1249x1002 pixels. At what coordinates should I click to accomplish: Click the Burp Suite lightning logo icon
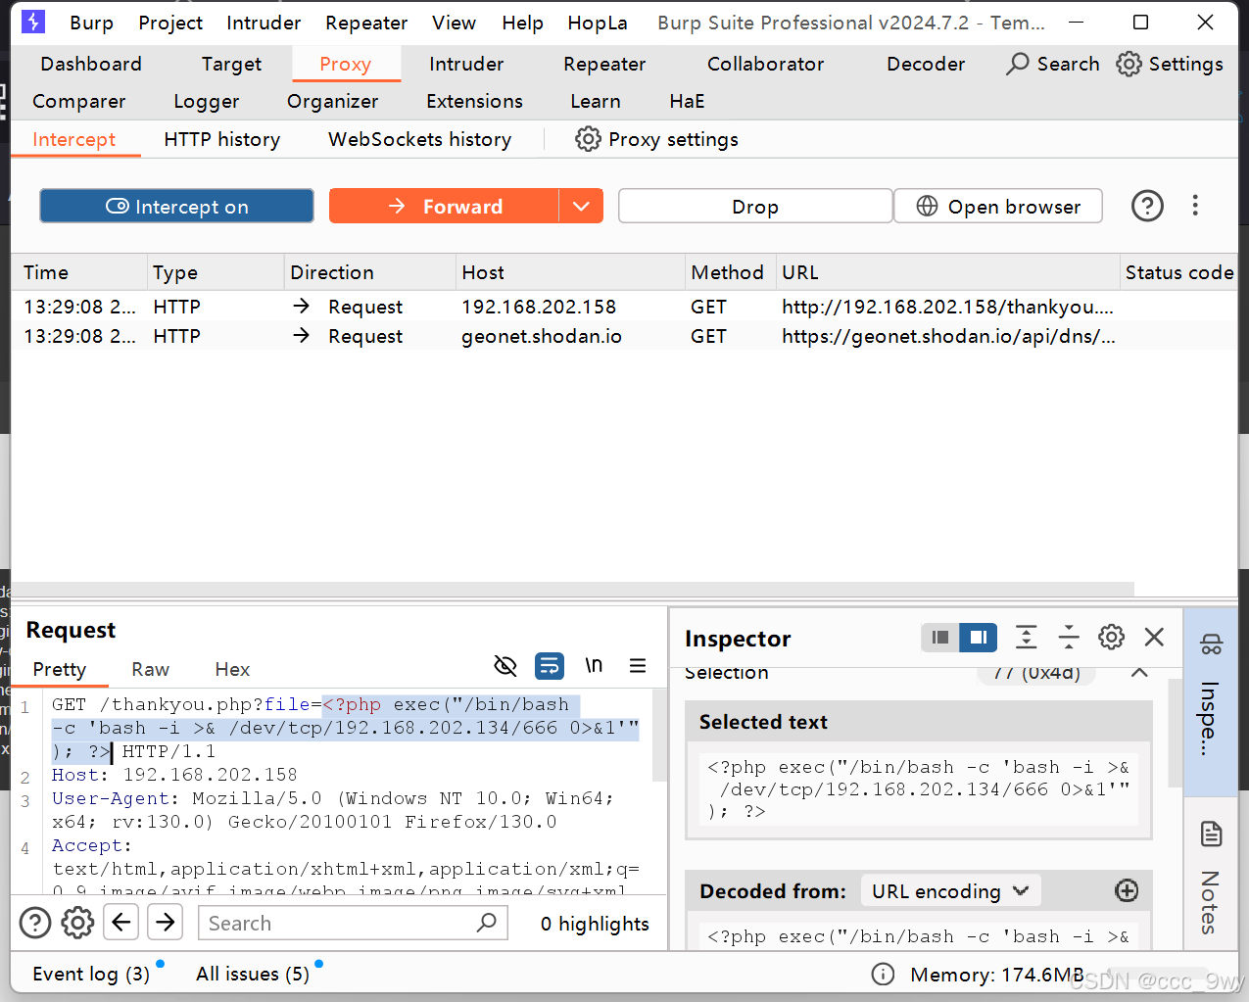point(33,22)
